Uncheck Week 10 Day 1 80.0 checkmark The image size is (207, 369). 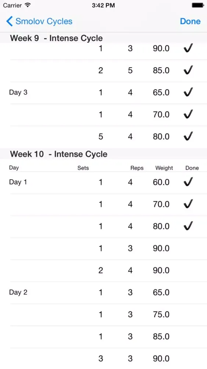[x=188, y=226]
